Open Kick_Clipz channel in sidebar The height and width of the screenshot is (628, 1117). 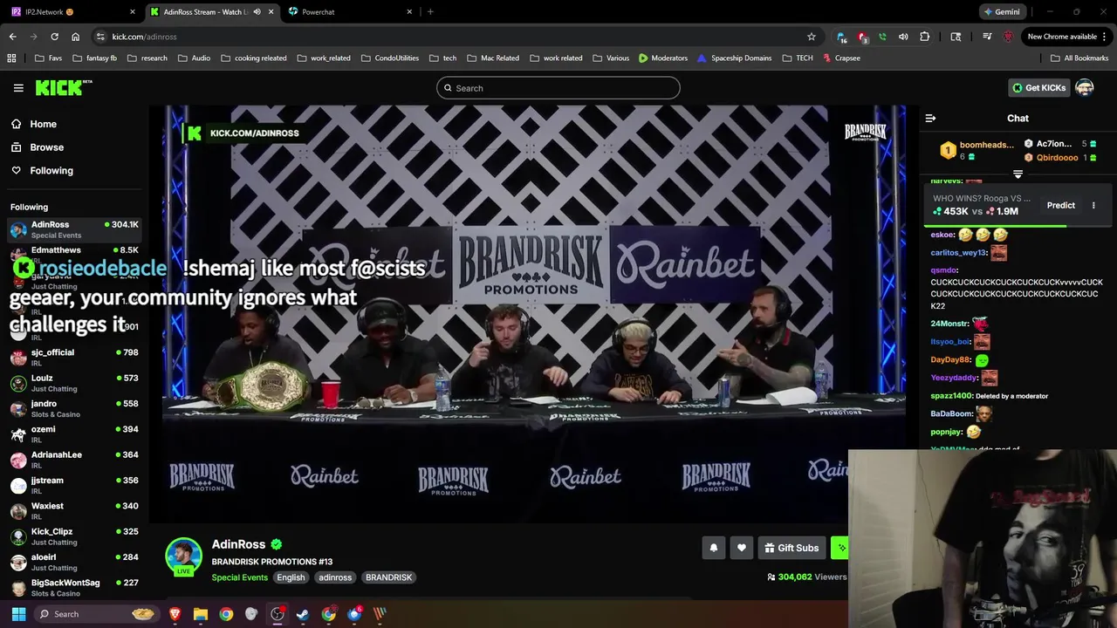74,536
